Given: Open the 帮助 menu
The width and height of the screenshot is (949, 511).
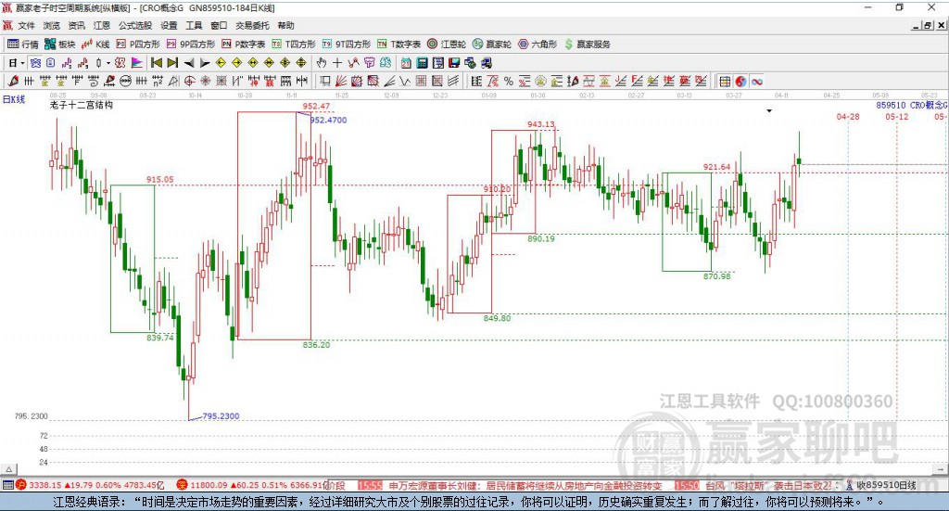Looking at the screenshot, I should [x=285, y=25].
